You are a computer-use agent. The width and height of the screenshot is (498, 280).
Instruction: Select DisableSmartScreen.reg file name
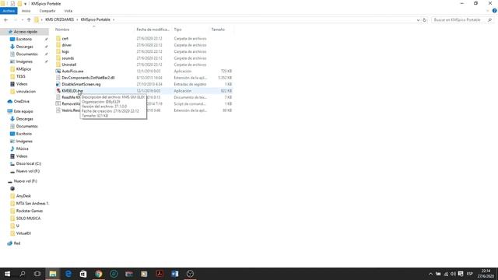[x=81, y=84]
